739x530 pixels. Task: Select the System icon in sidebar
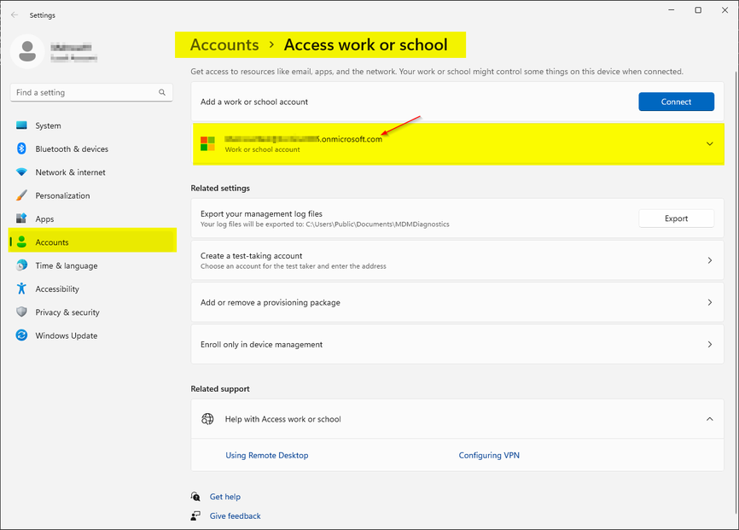(x=20, y=125)
